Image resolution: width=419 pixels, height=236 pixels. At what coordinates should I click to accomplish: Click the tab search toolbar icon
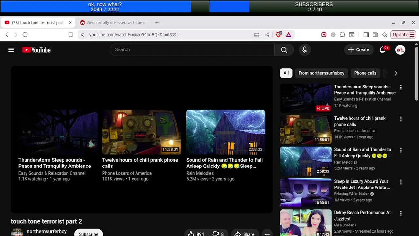point(352,35)
